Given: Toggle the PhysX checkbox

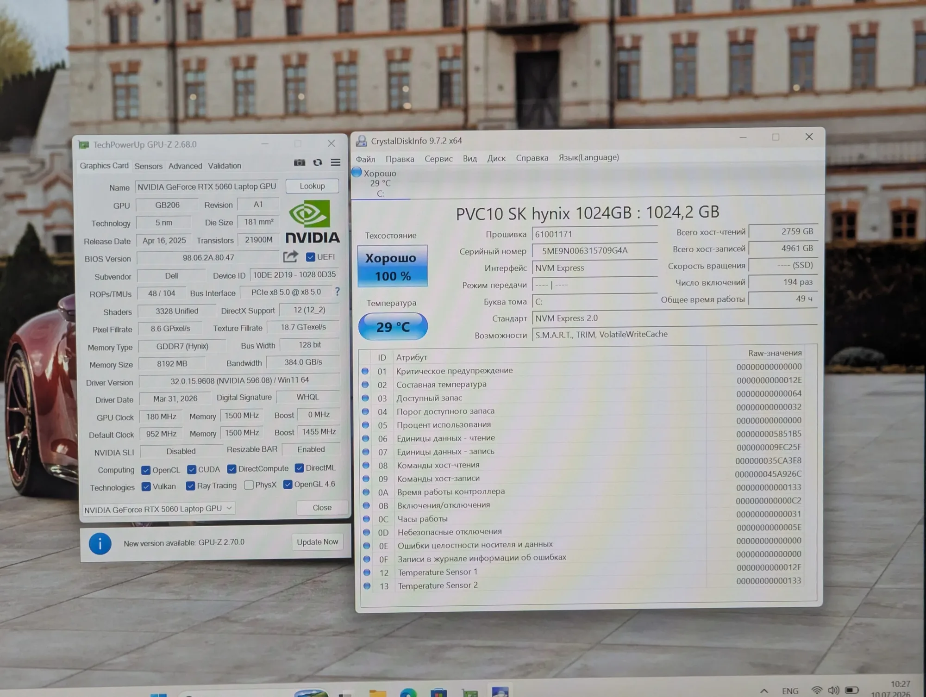Looking at the screenshot, I should pos(249,485).
